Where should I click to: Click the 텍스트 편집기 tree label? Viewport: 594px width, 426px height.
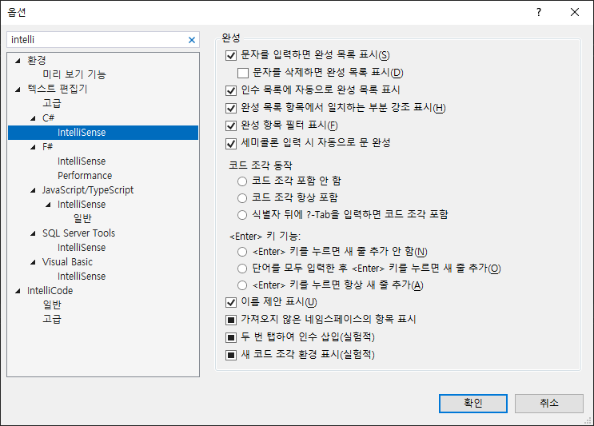point(58,89)
